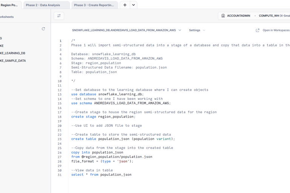Click the 'use schema ANDREDAVIS_LOAD_DATA_FROM_AMAZON_AWS' line
290x193 pixels.
pyautogui.click(x=121, y=103)
